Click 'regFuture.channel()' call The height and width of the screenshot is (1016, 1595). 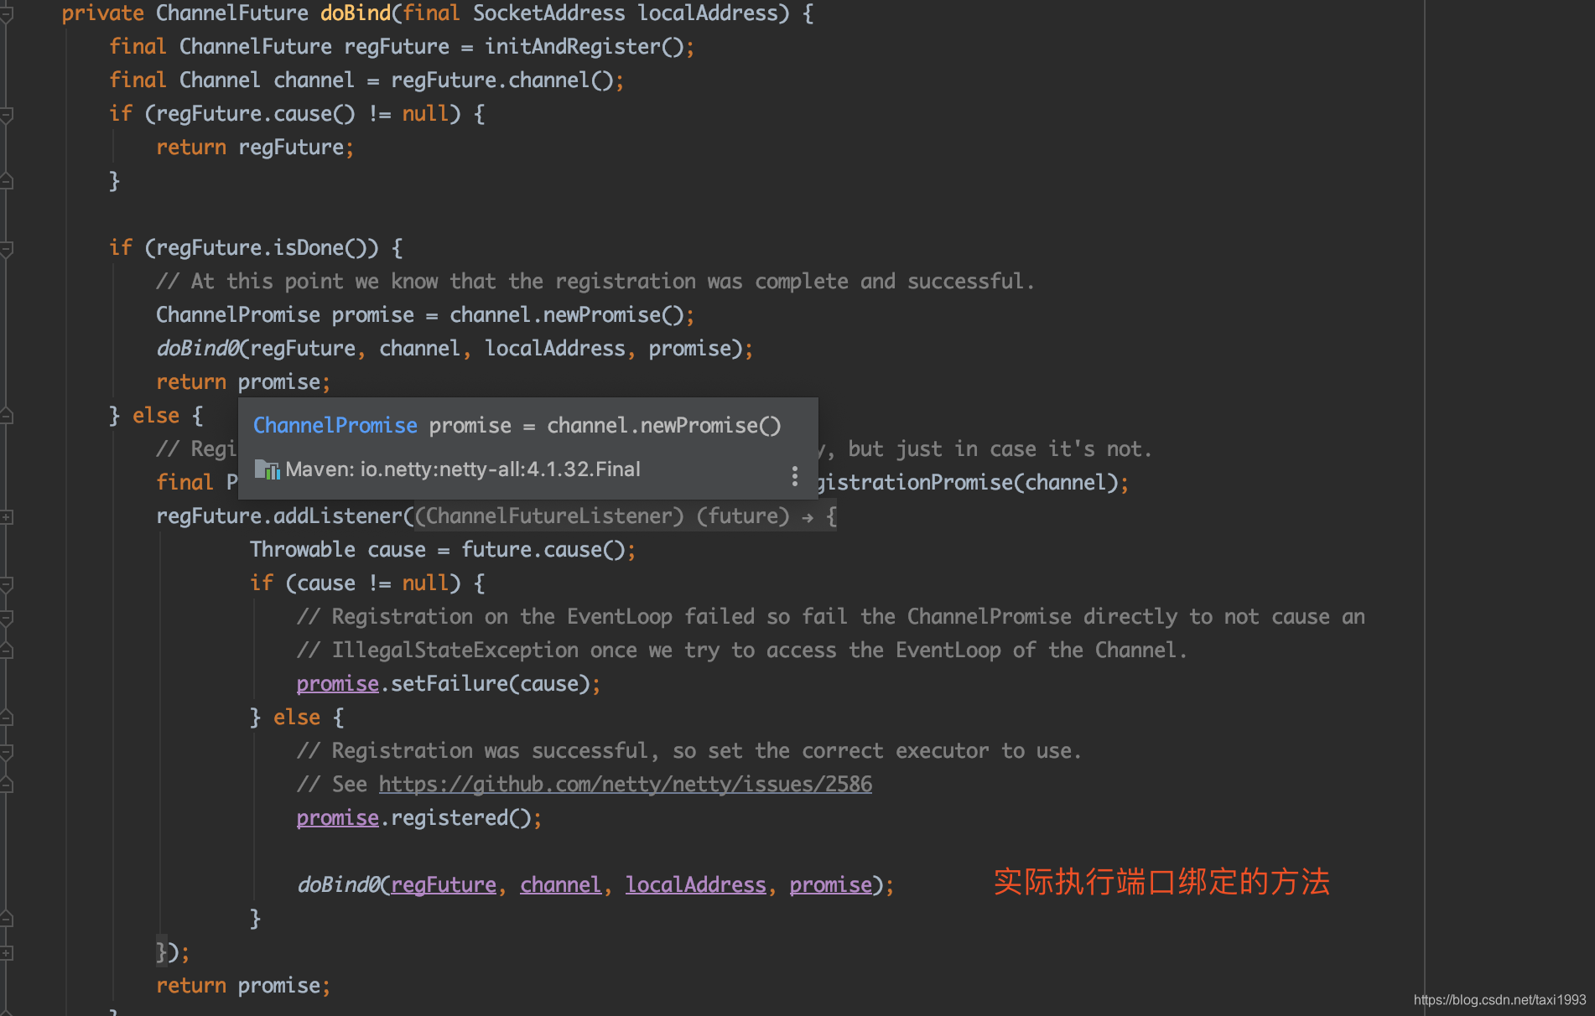point(501,80)
